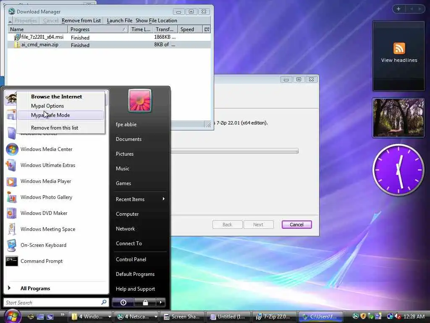Launch Windows DVD Maker icon
Screen dimensions: 430x323
[x=11, y=213]
